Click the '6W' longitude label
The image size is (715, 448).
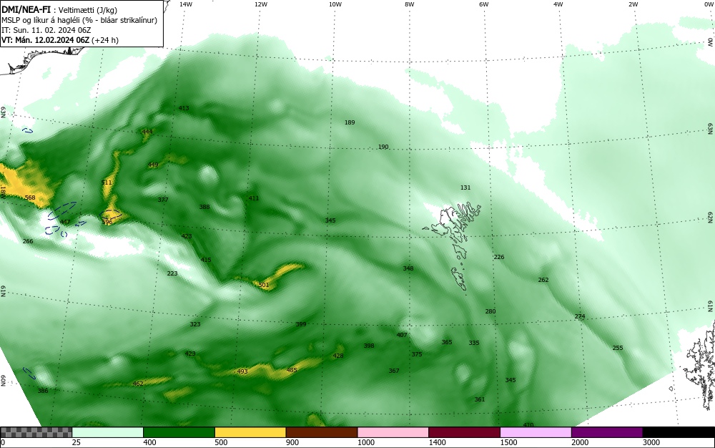click(x=484, y=4)
